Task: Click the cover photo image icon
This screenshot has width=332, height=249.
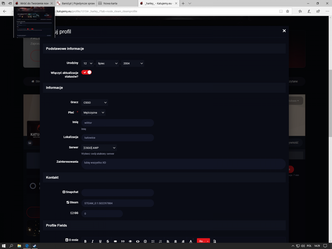Action: [x=30, y=143]
